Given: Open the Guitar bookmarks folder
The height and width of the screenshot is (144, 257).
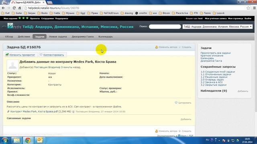Looking at the screenshot, I should coord(17,13).
